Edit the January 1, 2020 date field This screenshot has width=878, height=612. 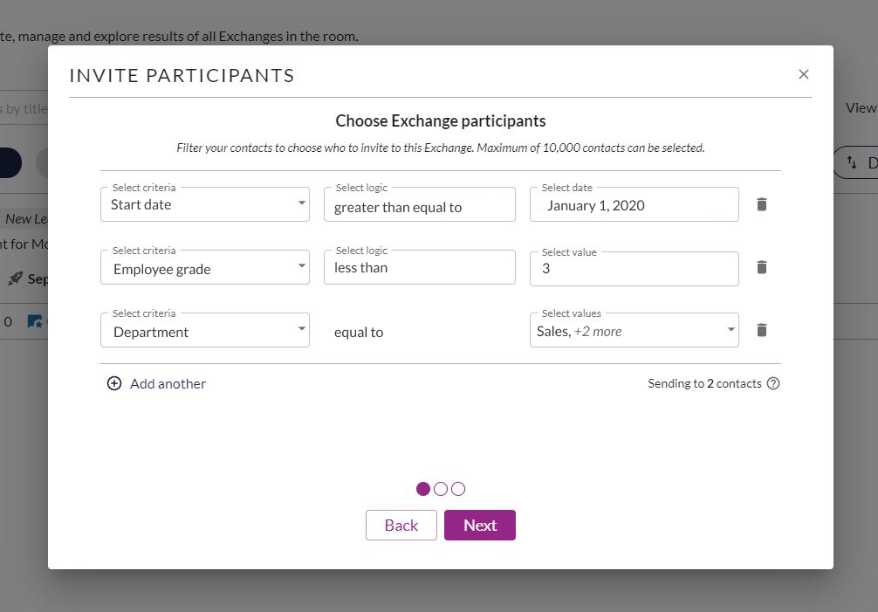pos(634,204)
